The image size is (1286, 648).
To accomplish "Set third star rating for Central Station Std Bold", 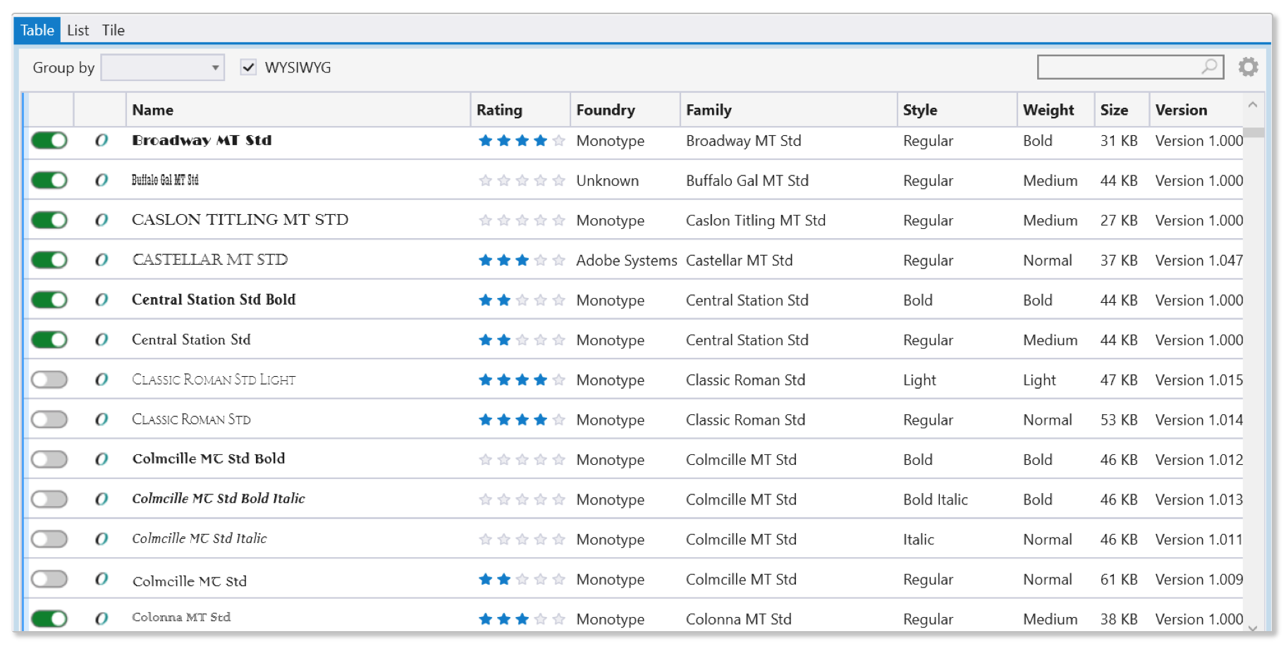I will pos(522,300).
